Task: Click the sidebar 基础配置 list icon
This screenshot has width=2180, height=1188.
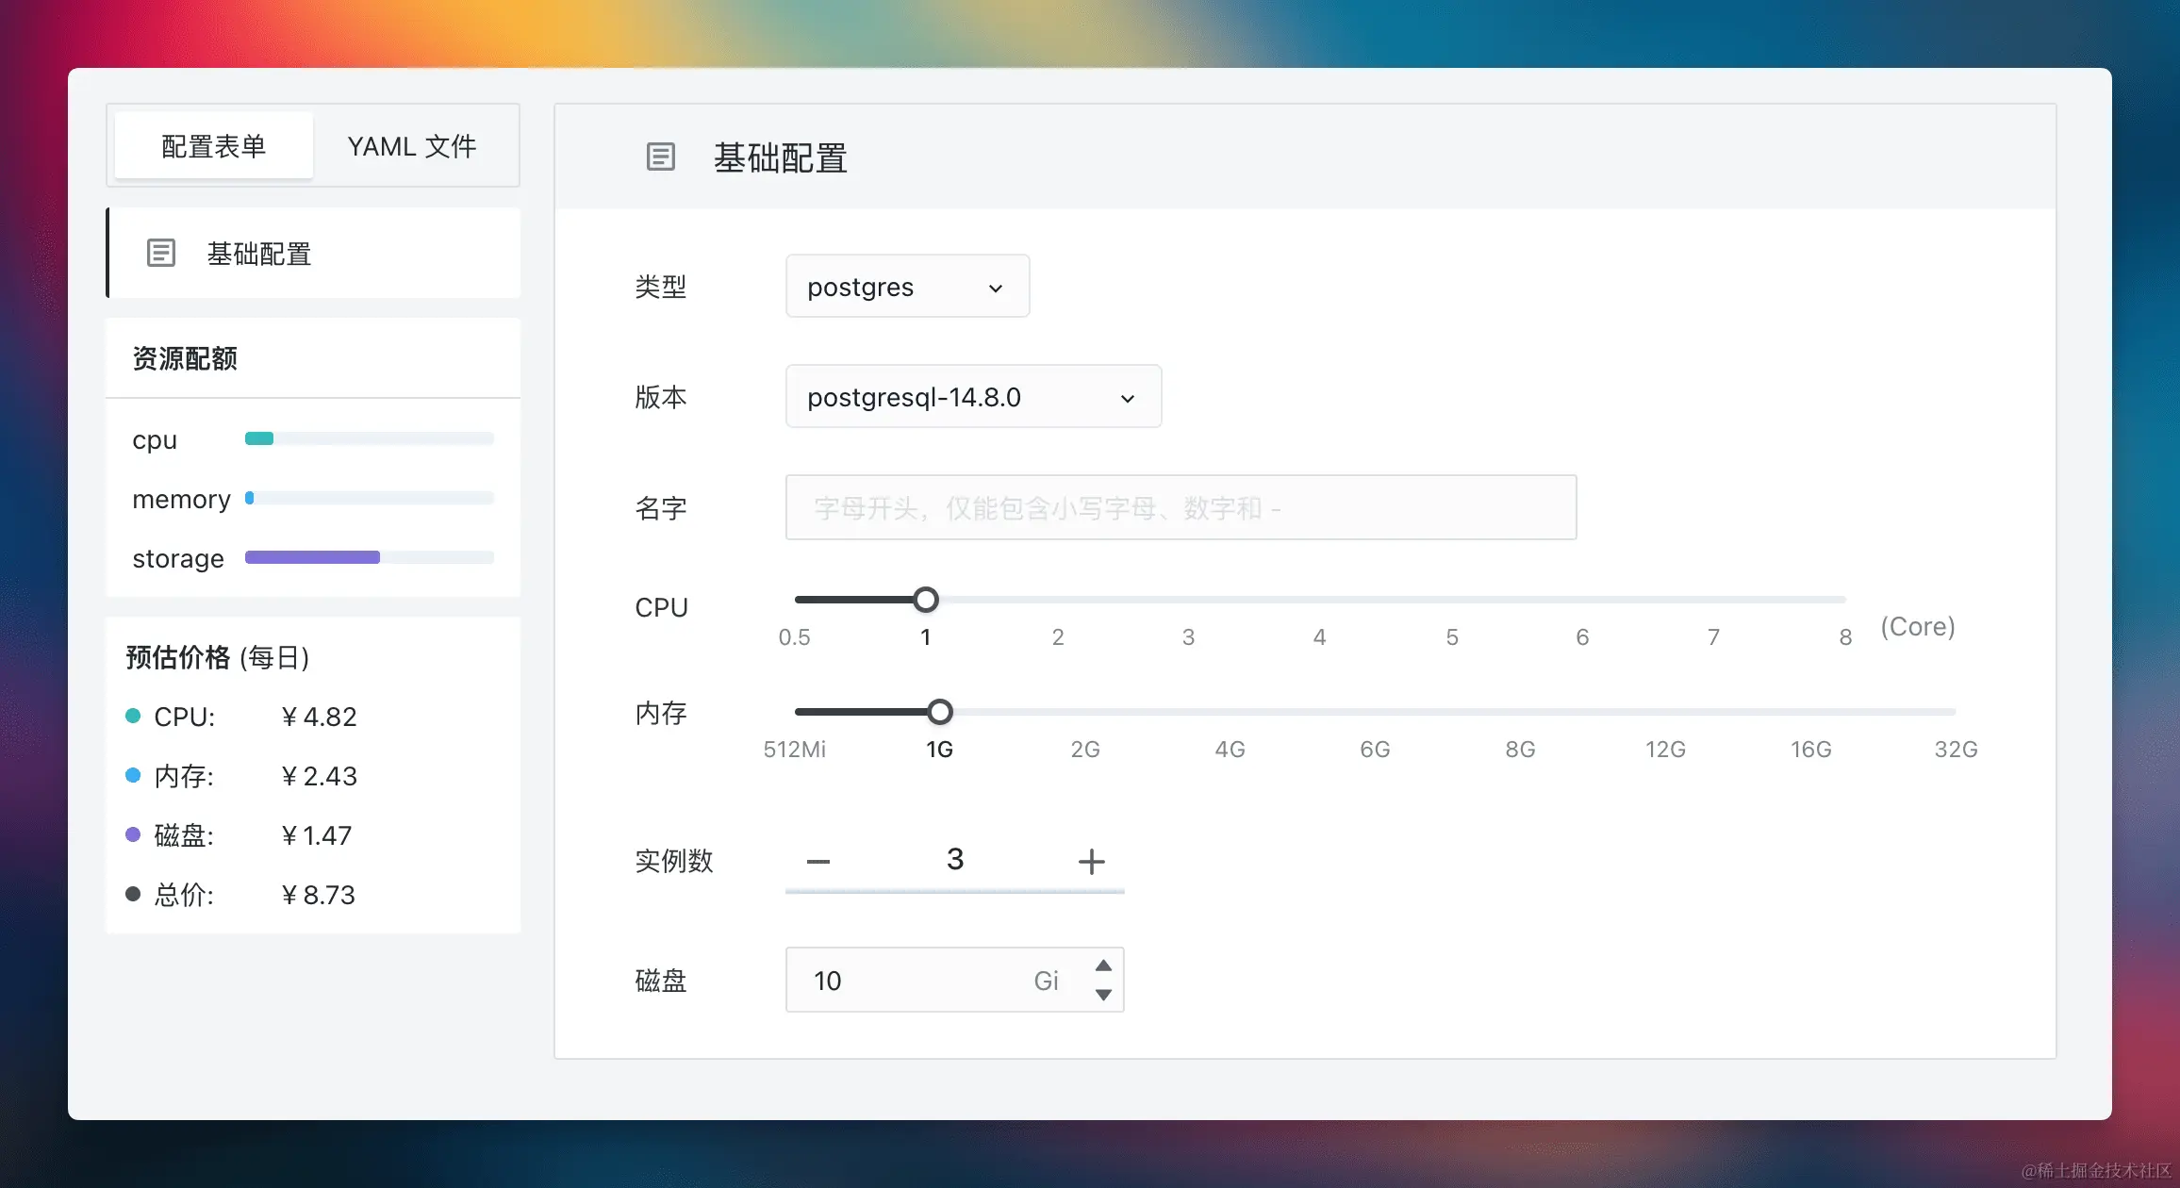Action: tap(161, 253)
